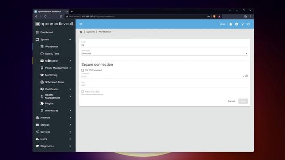Click the Network nodes icon
This screenshot has width=285, height=160.
37,118
